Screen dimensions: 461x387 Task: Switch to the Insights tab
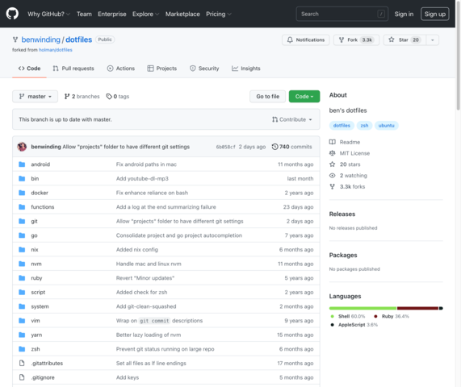click(246, 69)
